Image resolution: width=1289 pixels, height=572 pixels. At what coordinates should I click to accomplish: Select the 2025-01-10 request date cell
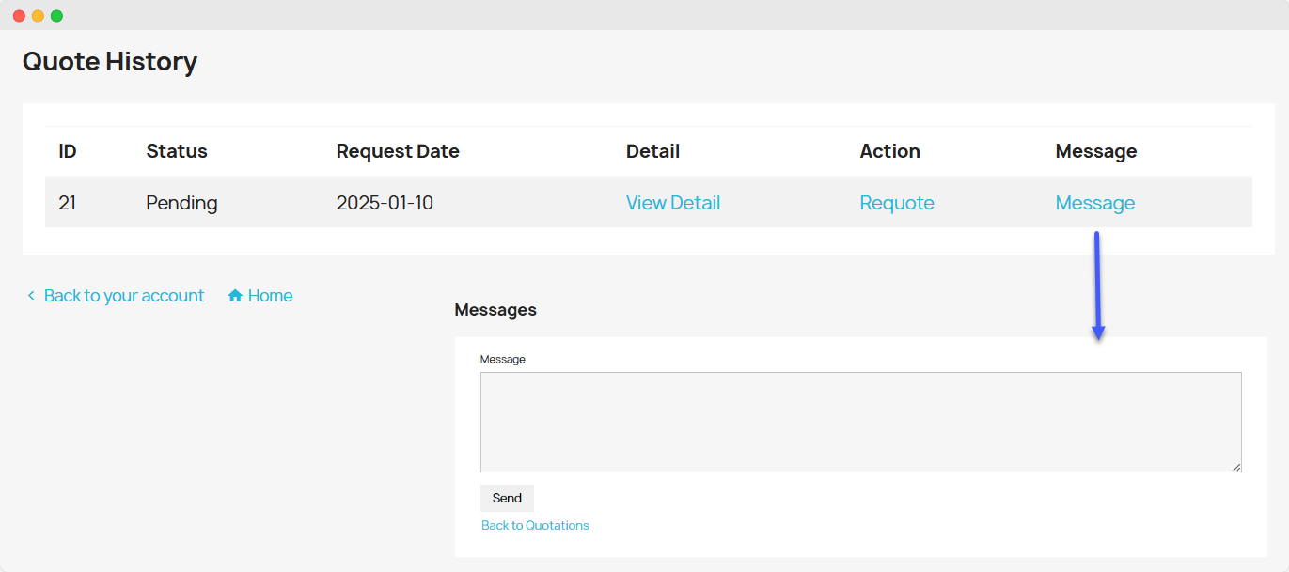click(385, 203)
